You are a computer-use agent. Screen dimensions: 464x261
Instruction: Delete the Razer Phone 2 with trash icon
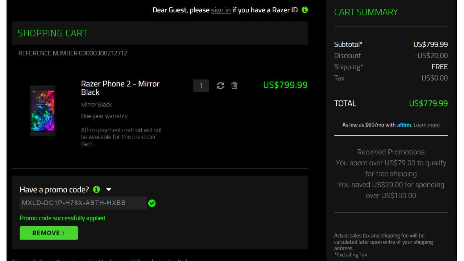[235, 86]
